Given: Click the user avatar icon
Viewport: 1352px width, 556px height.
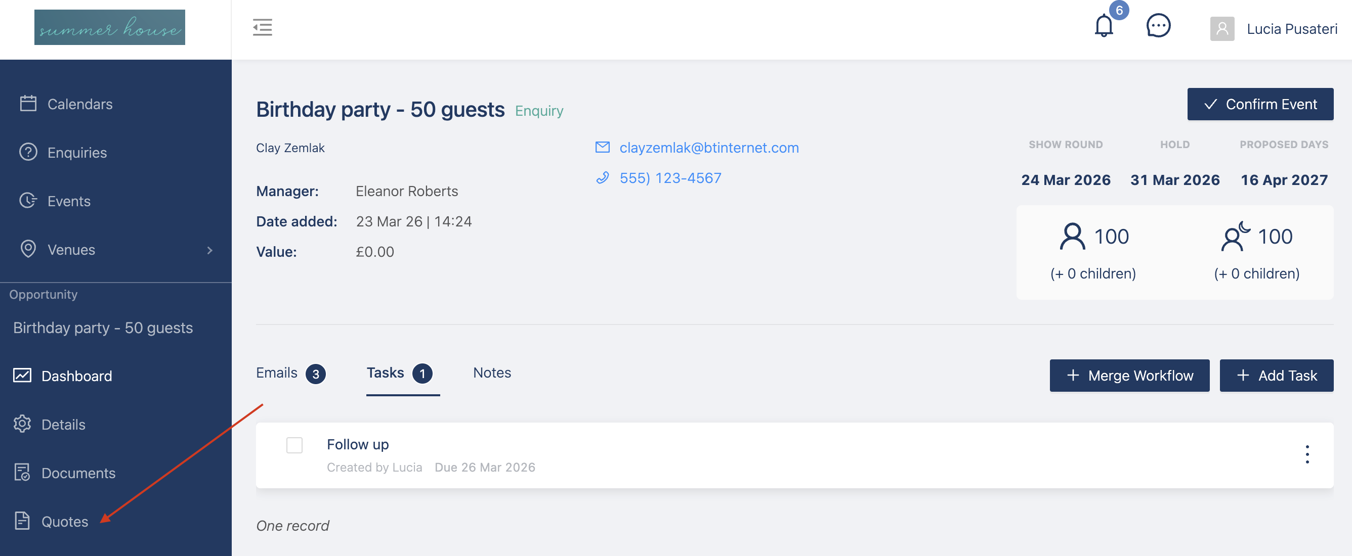Looking at the screenshot, I should pos(1222,28).
